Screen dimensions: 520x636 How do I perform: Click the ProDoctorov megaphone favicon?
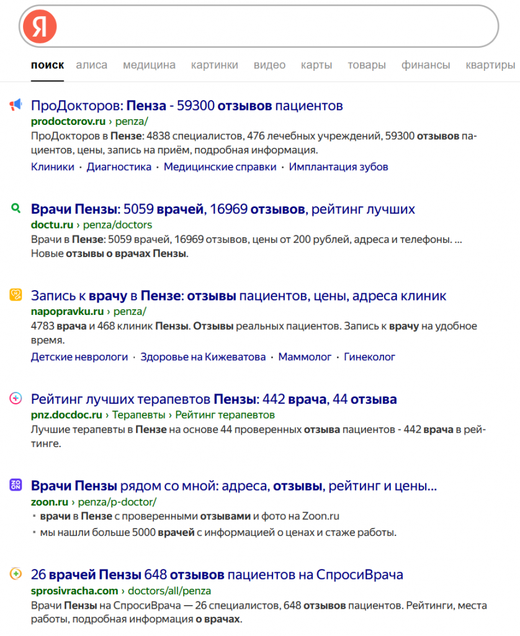[x=16, y=105]
